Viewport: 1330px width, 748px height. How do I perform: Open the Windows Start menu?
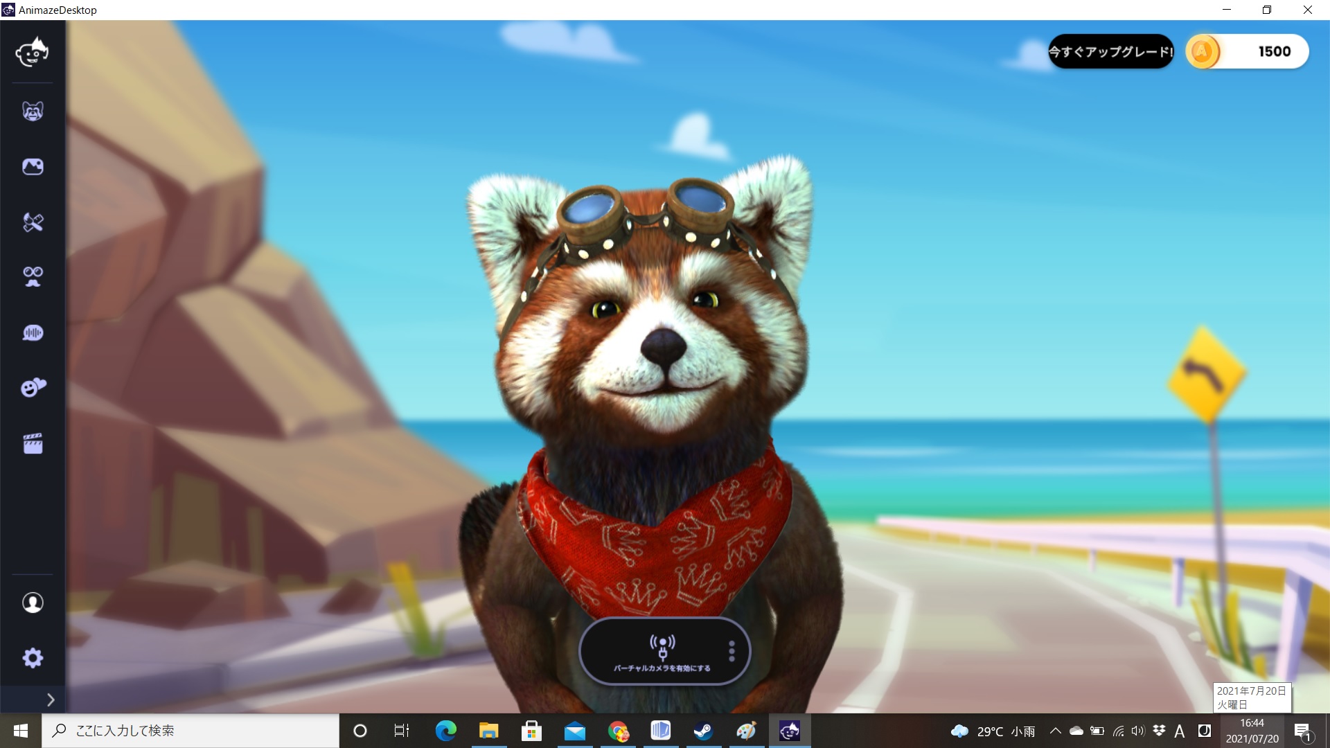[21, 731]
